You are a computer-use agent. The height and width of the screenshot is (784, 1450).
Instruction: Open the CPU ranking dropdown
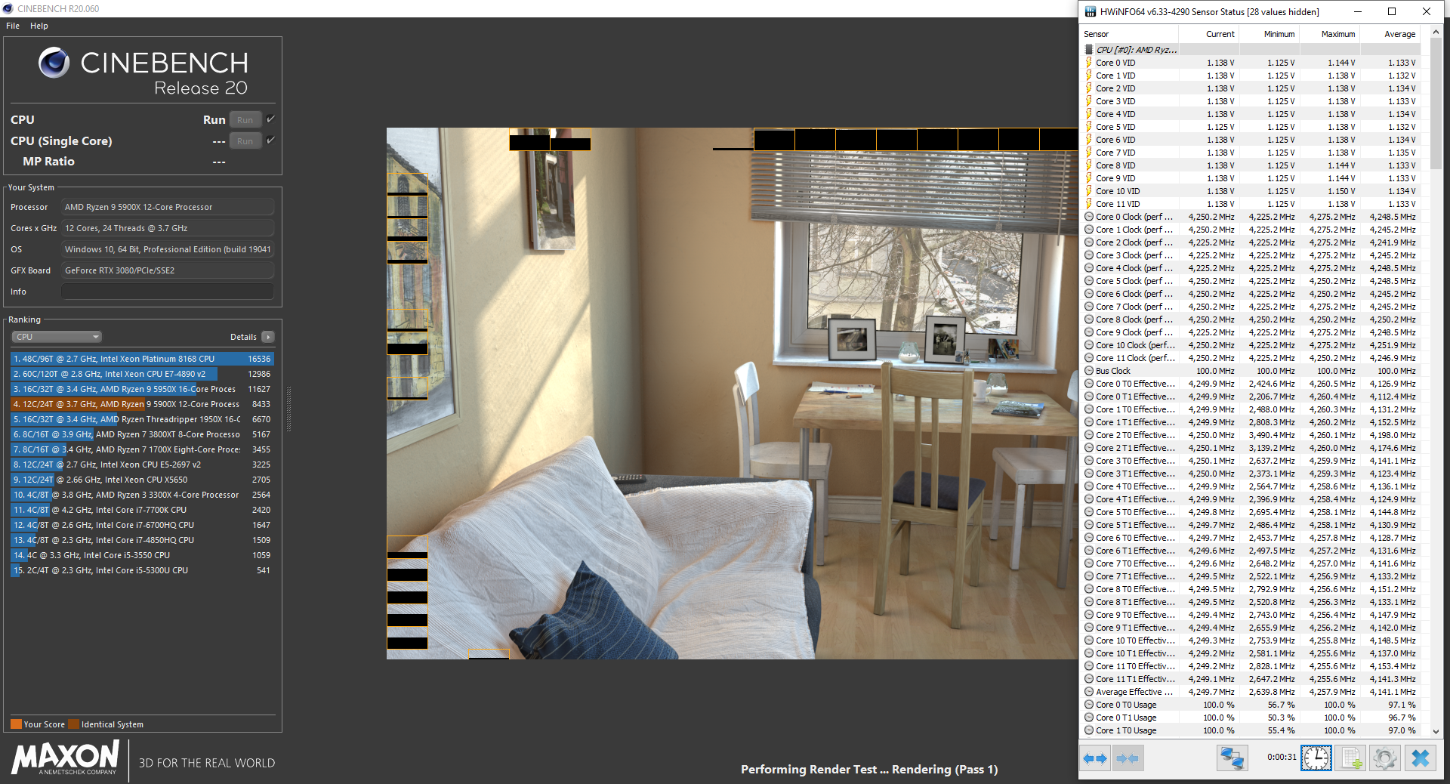click(x=57, y=337)
